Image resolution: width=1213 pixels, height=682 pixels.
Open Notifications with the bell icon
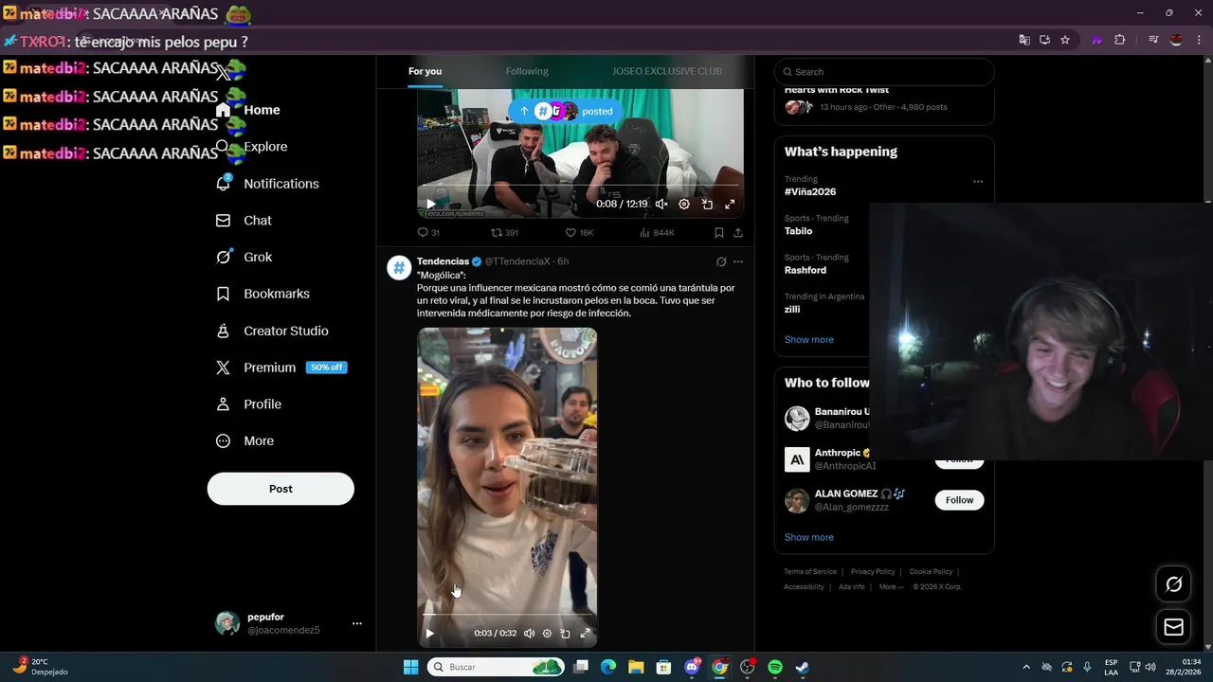point(268,184)
